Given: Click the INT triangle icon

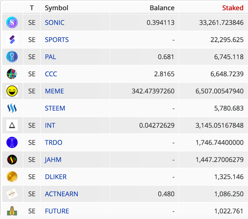Looking at the screenshot, I should tap(12, 125).
